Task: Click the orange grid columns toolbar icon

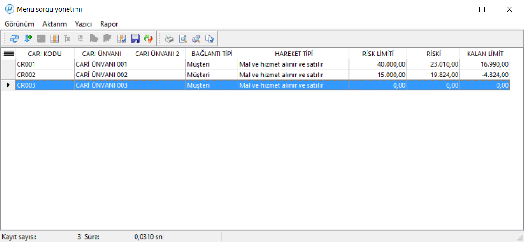Action: point(54,39)
